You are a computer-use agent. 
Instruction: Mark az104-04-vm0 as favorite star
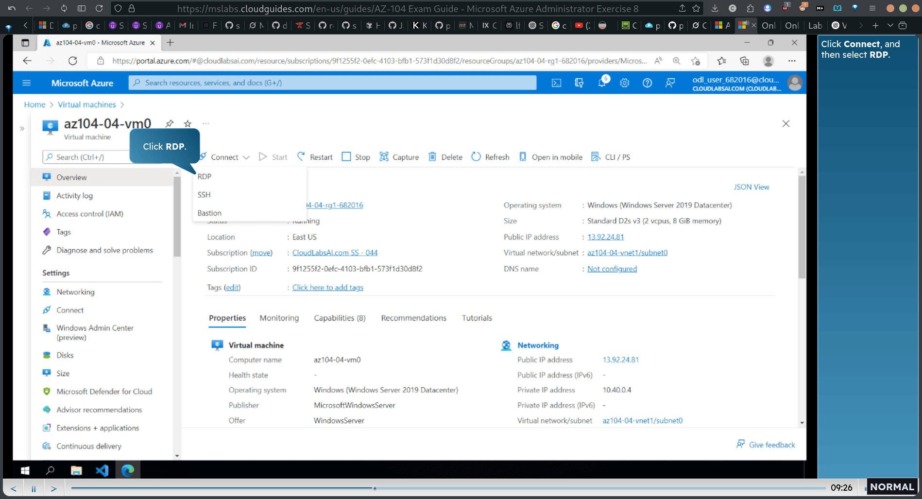pos(188,123)
